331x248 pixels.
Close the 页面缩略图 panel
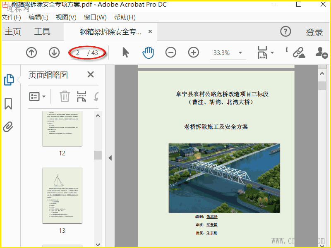(91, 74)
